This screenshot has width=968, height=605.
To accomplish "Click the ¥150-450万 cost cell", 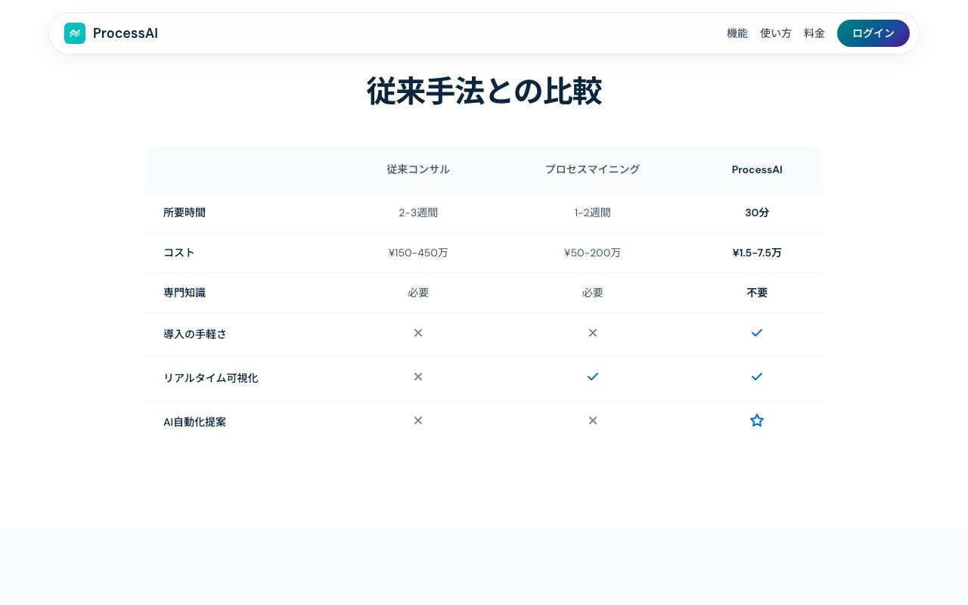I will pos(418,253).
